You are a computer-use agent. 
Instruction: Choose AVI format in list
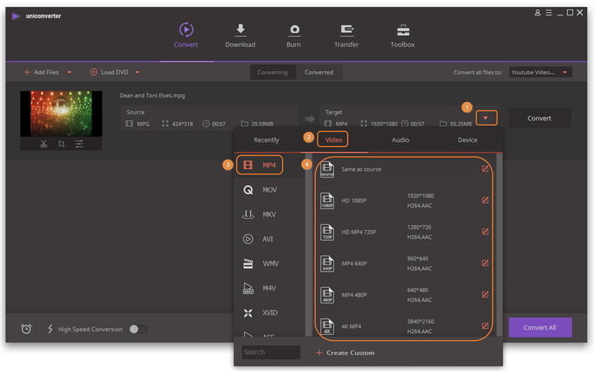(269, 239)
